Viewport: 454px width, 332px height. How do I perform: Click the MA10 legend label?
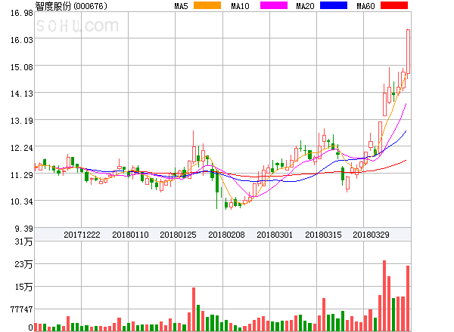(240, 6)
